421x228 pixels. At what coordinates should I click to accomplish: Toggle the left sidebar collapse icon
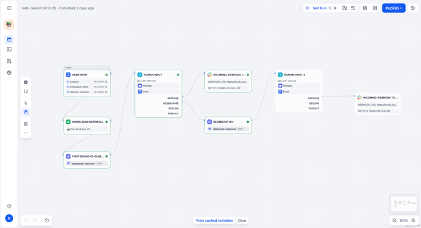click(9, 8)
